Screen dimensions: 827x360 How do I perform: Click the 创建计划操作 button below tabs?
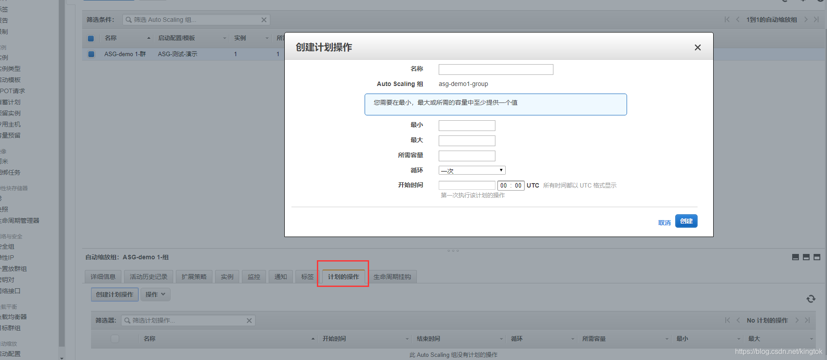pos(115,295)
